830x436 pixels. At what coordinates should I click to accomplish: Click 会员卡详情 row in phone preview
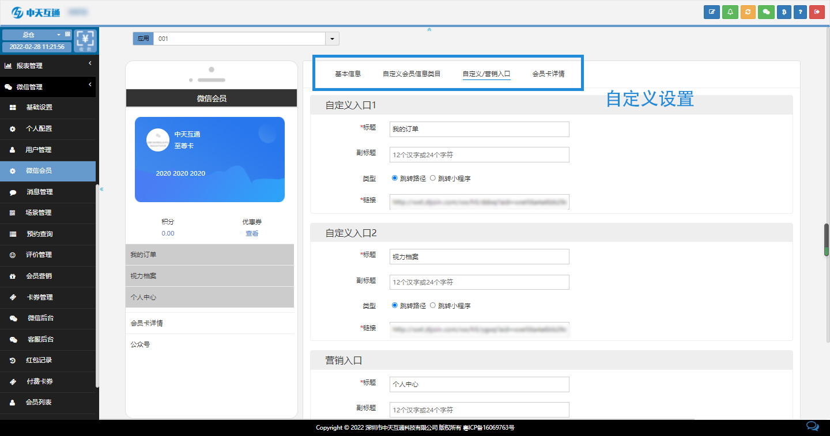(210, 323)
